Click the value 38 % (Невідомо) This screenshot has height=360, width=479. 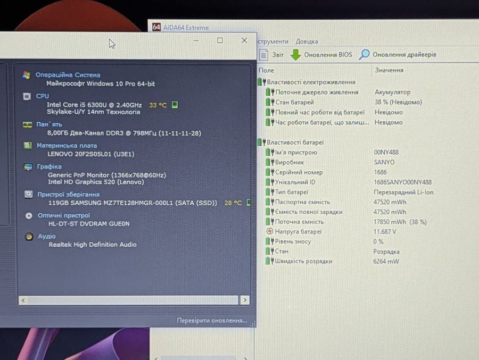click(398, 102)
